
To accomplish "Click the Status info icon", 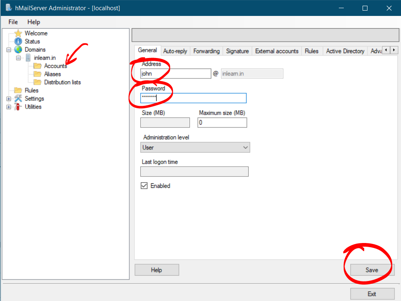I will pyautogui.click(x=18, y=41).
